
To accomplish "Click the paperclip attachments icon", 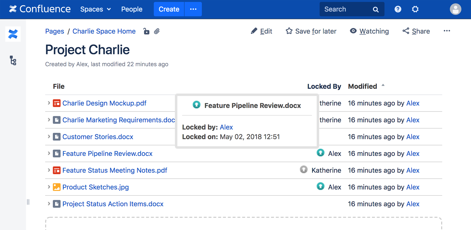I will (157, 31).
